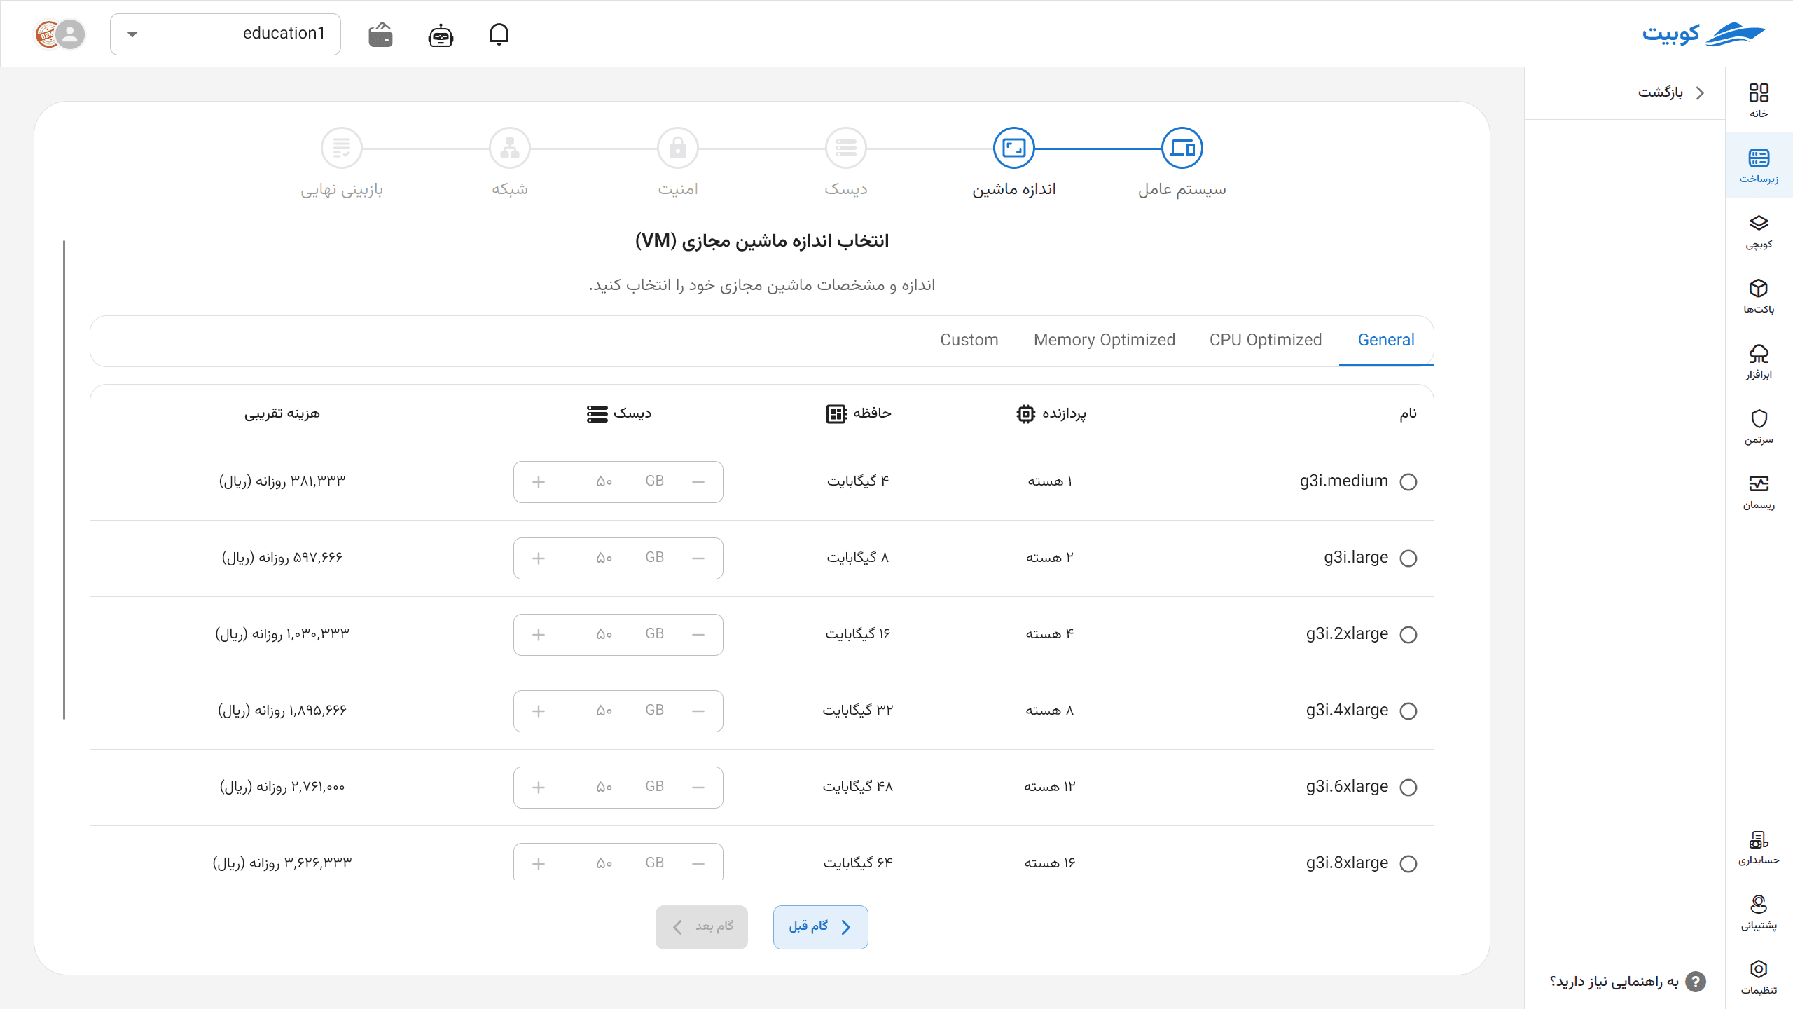Screen dimensions: 1793x1009
Task: Click the سیستم عامل step icon
Action: coord(1182,148)
